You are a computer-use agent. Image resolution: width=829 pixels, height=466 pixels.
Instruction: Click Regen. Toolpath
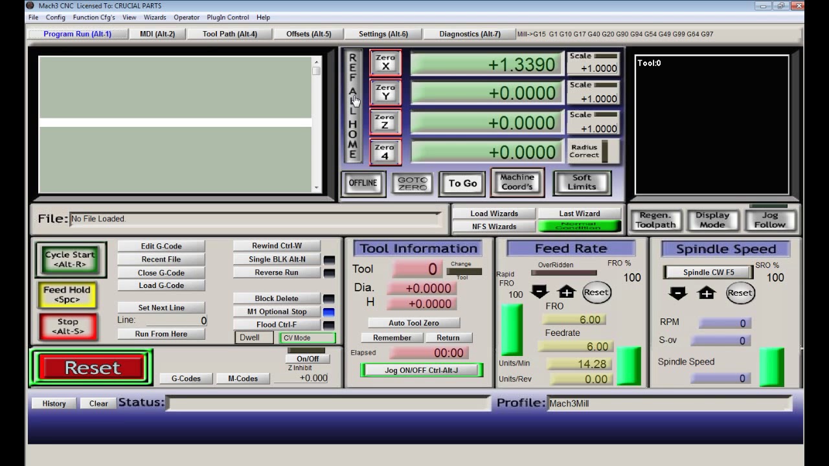[655, 220]
